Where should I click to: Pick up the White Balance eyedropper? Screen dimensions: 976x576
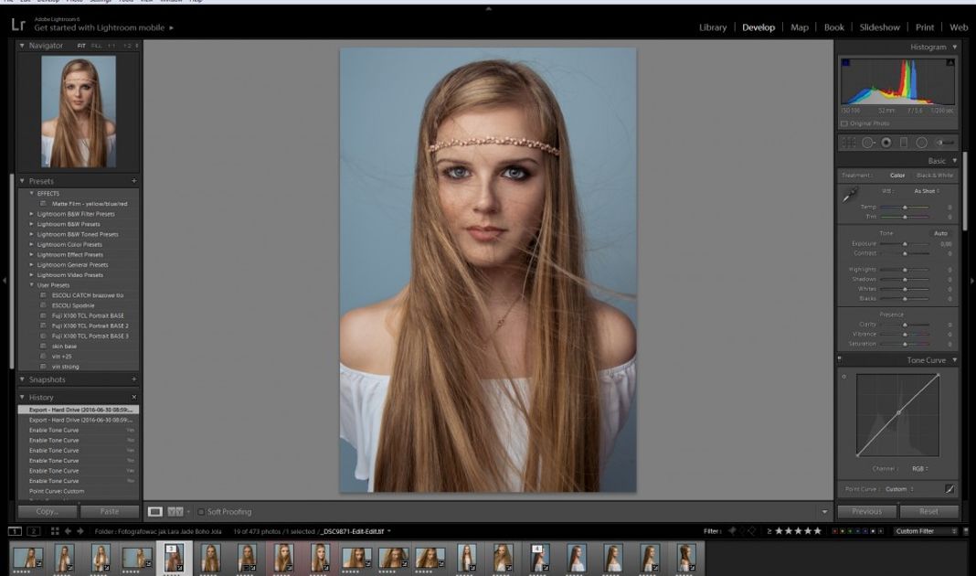tap(850, 195)
